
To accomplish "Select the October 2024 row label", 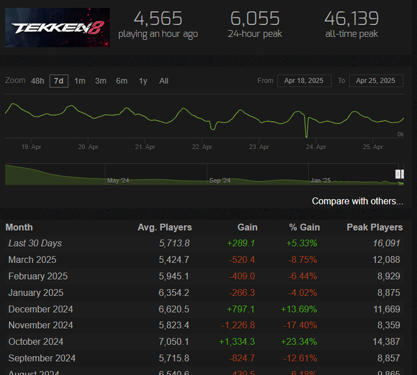I will [36, 342].
